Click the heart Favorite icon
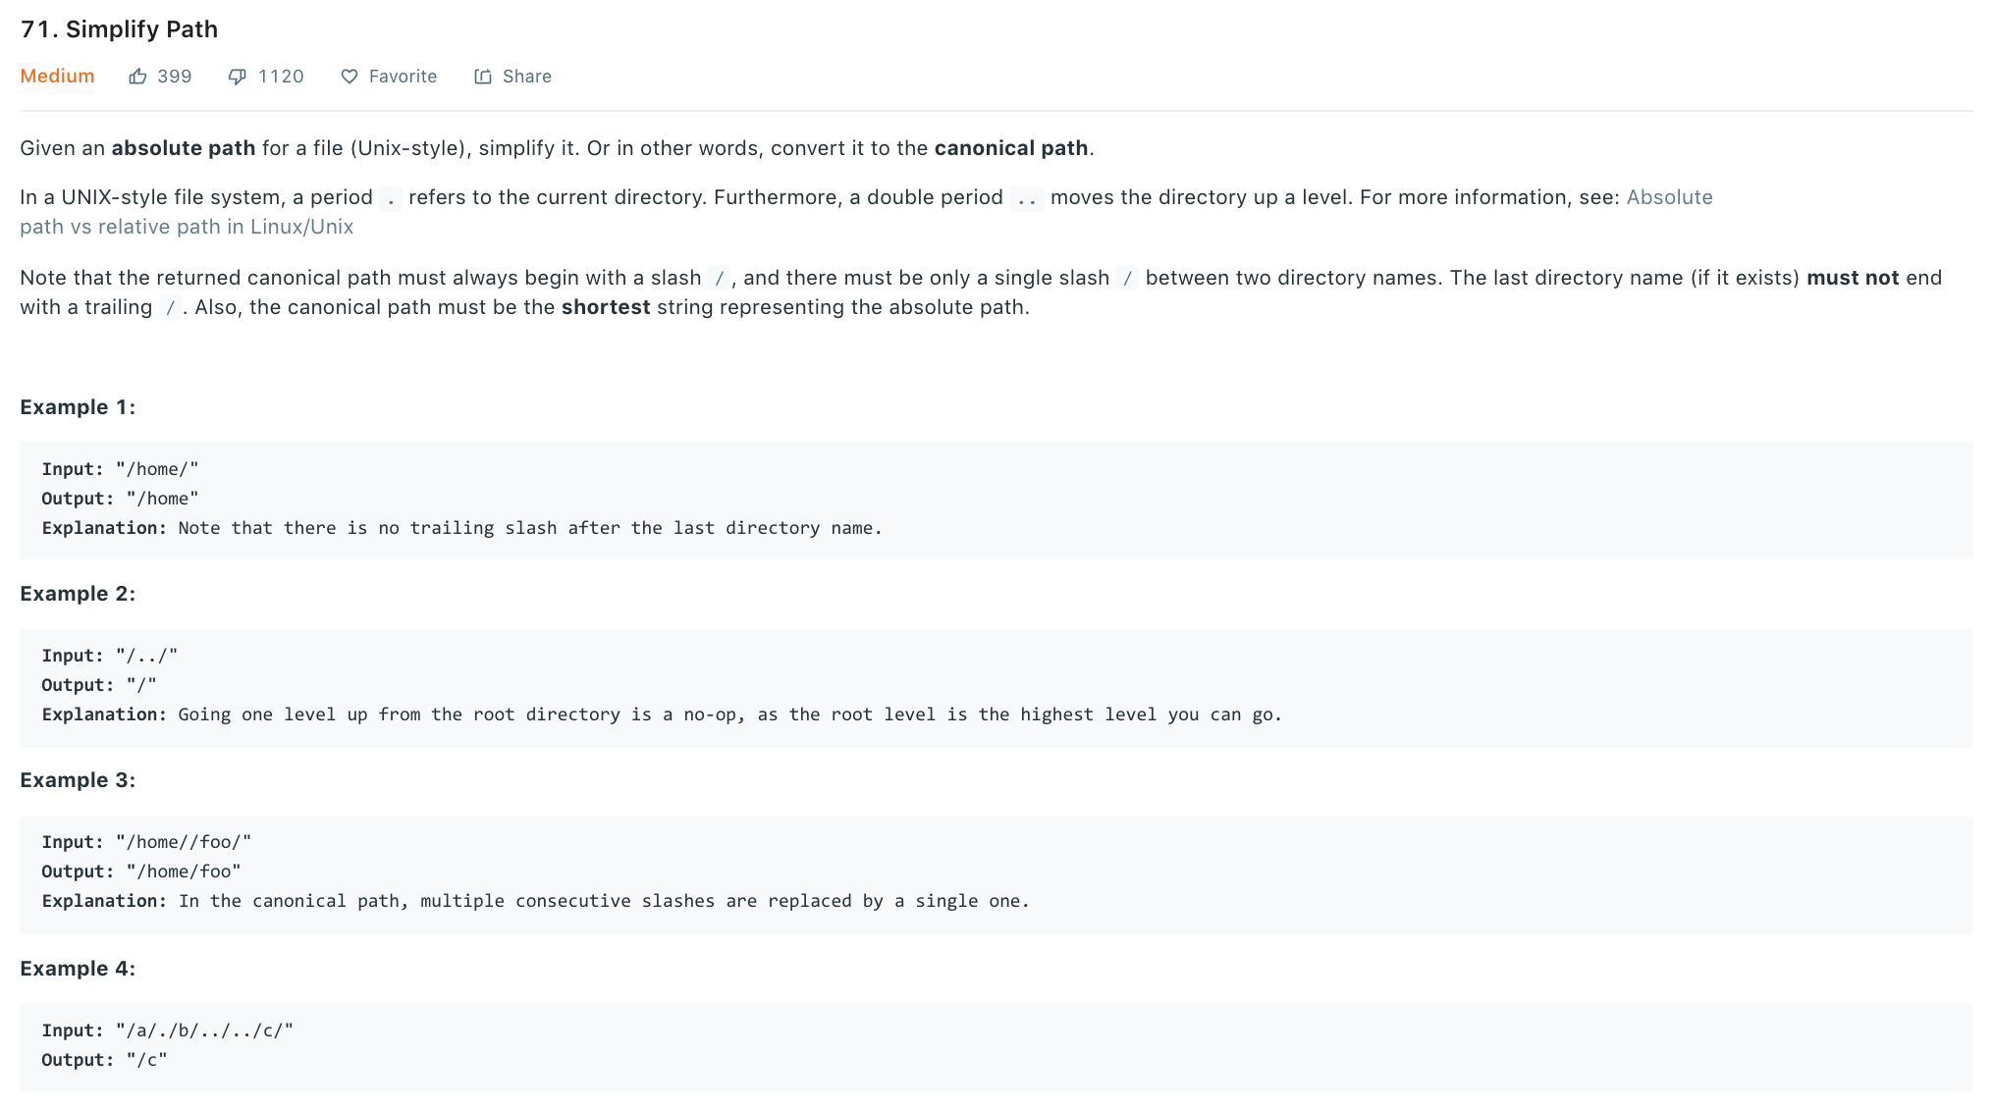The width and height of the screenshot is (1993, 1109). click(350, 77)
